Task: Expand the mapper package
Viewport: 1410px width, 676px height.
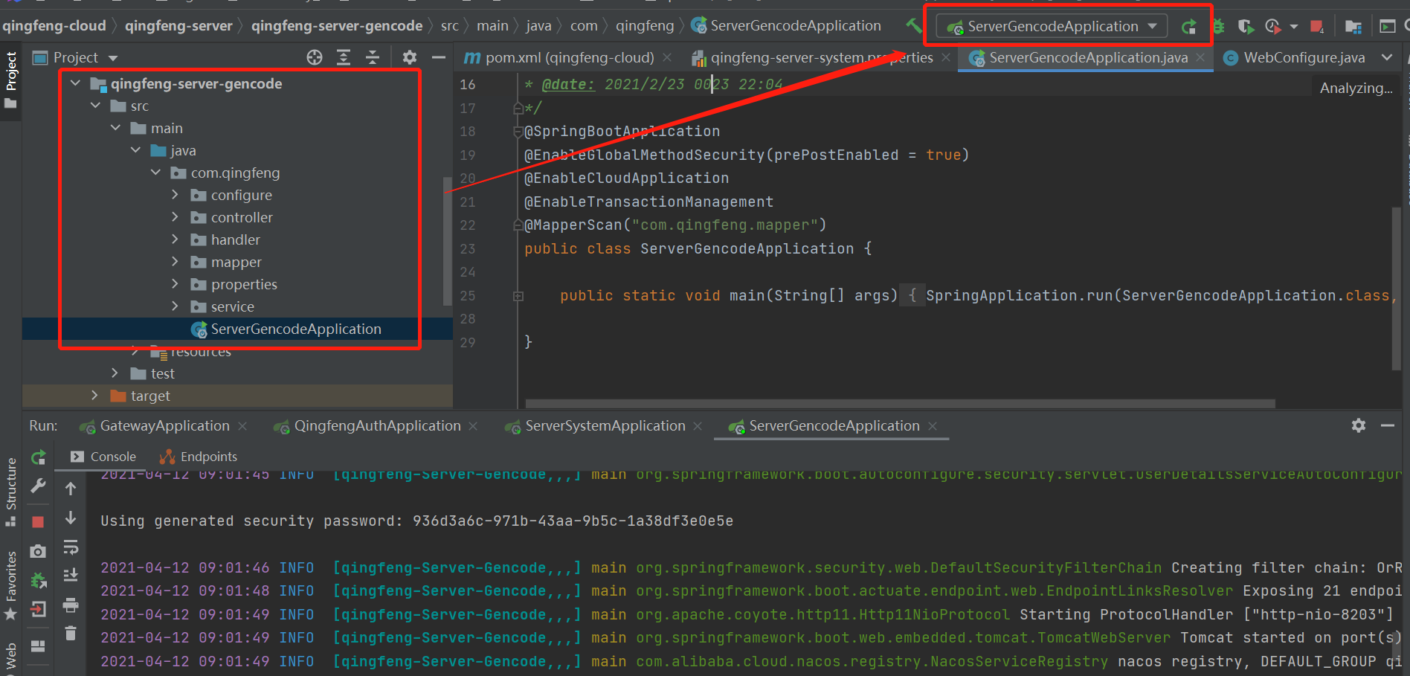Action: point(176,262)
